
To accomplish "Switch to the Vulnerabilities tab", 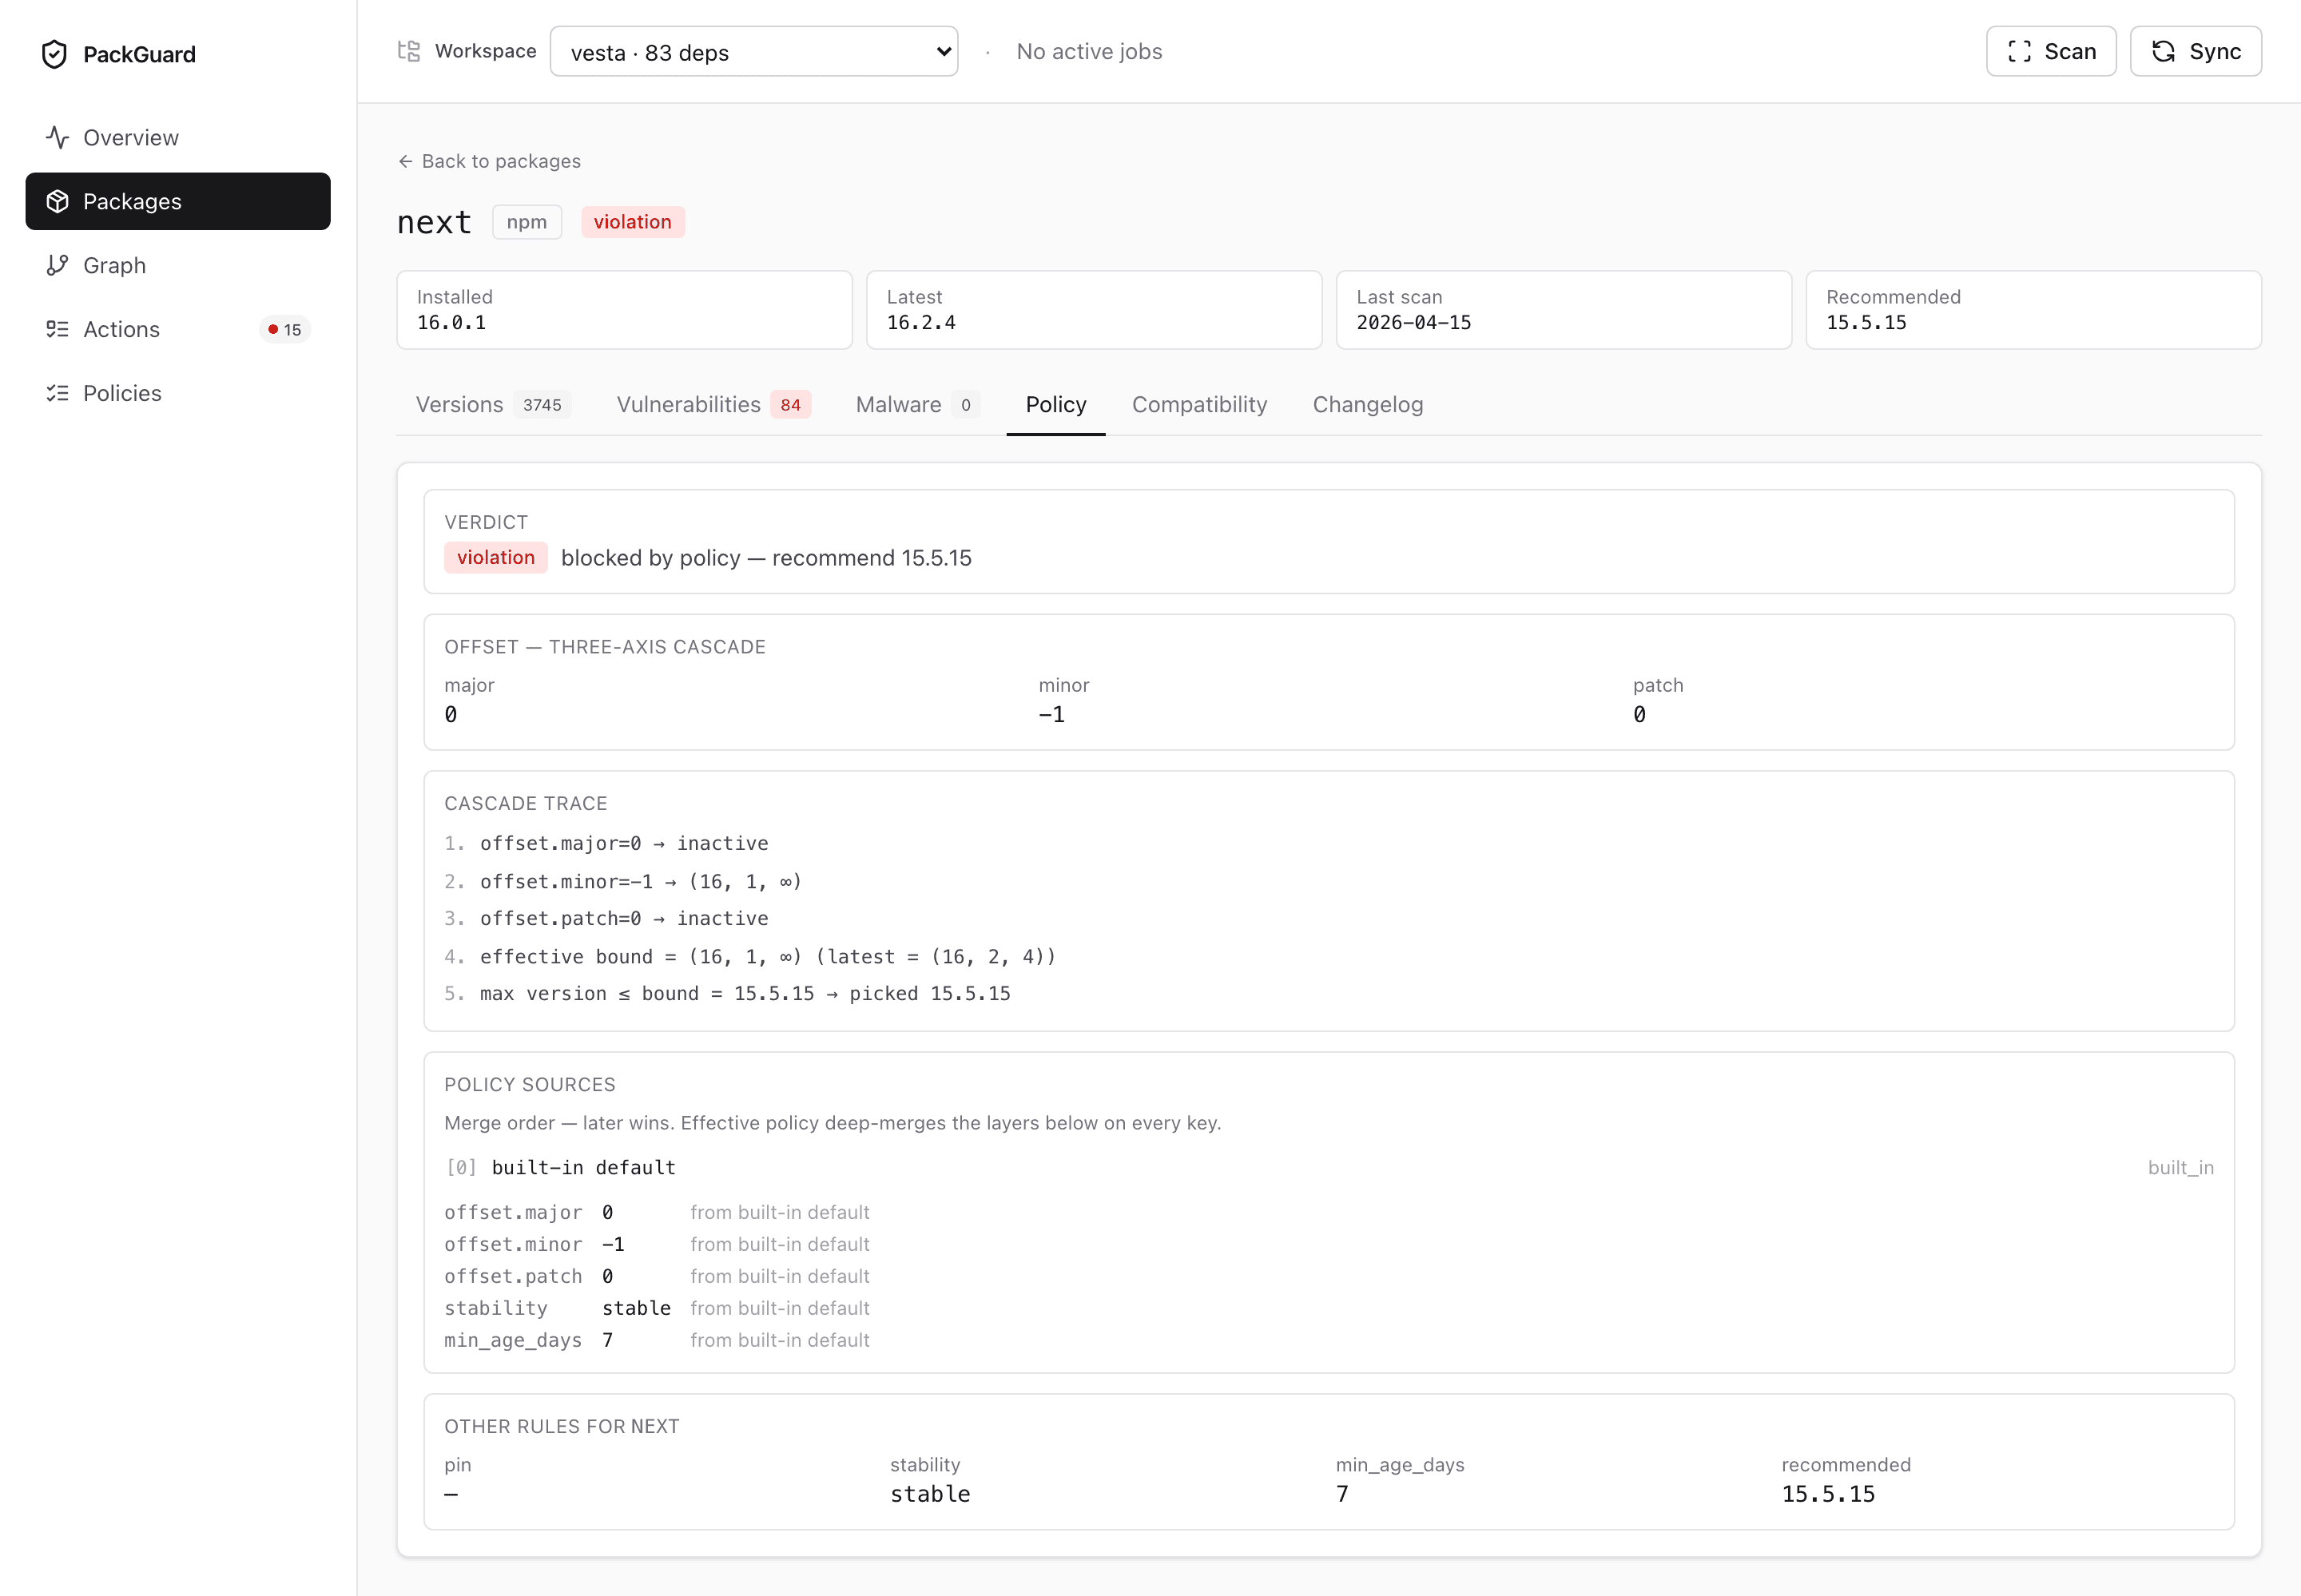I will (x=713, y=404).
